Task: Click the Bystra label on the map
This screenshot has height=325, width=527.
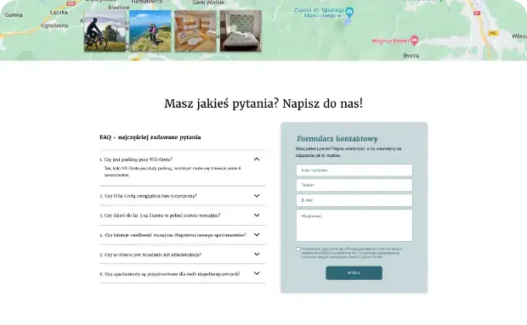Action: coord(411,56)
